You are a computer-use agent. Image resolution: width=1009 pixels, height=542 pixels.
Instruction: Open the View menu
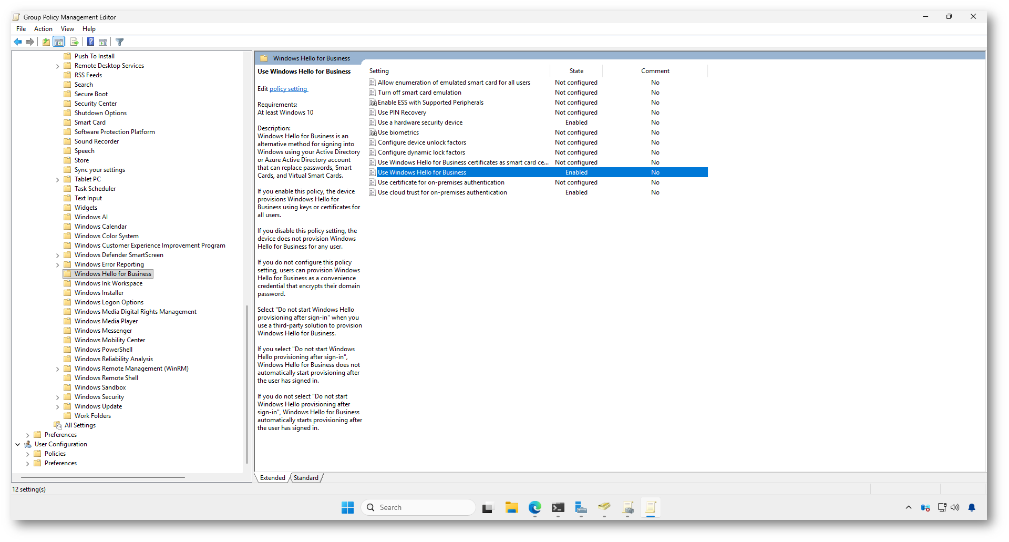tap(67, 29)
